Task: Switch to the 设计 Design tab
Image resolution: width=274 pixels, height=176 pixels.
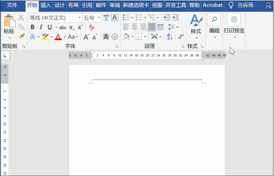Action: tap(60, 5)
